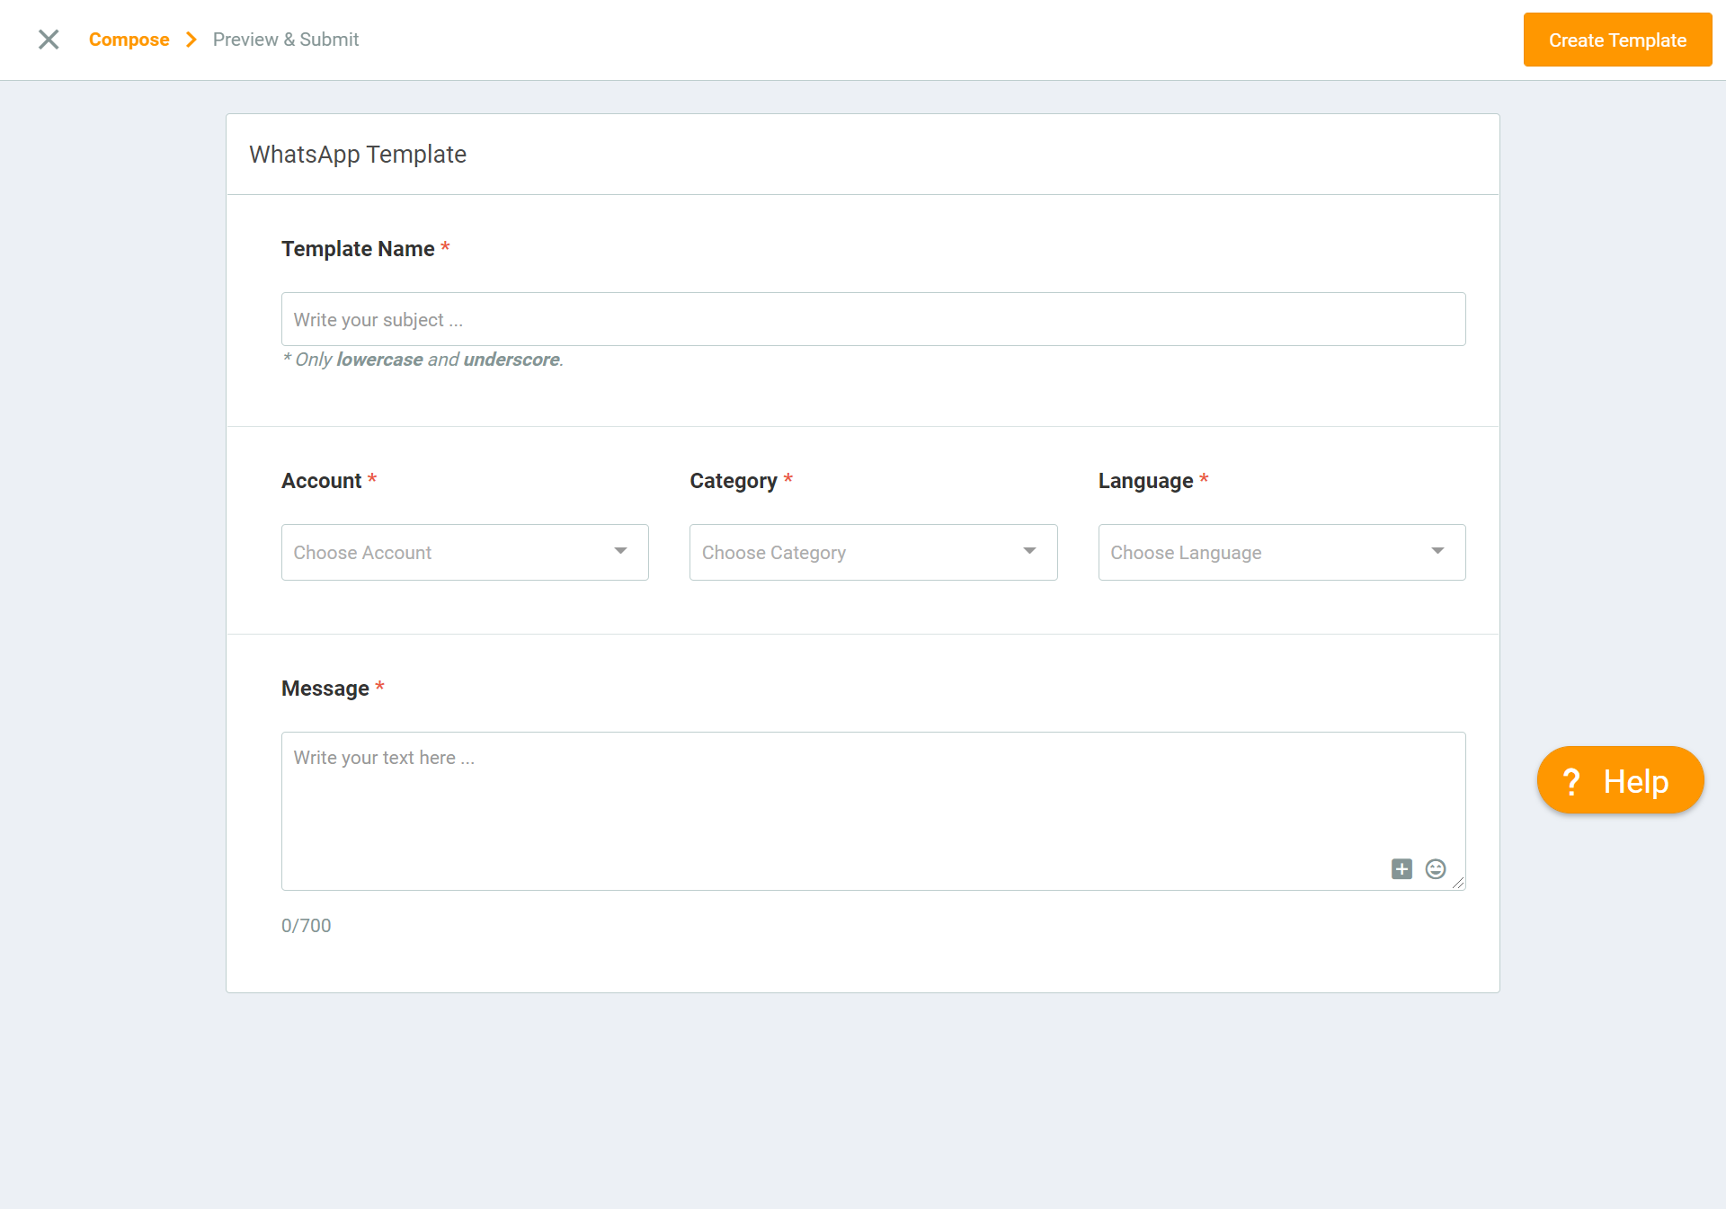The width and height of the screenshot is (1726, 1209).
Task: Open the Choose Category dropdown
Action: pos(873,552)
